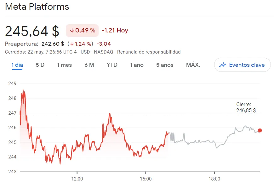Click the red current price dot
Image resolution: width=274 pixels, height=189 pixels.
click(260, 130)
